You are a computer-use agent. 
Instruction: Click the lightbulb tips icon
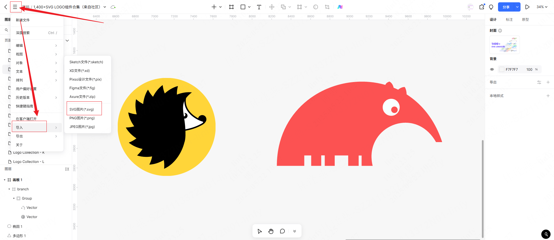(491, 7)
